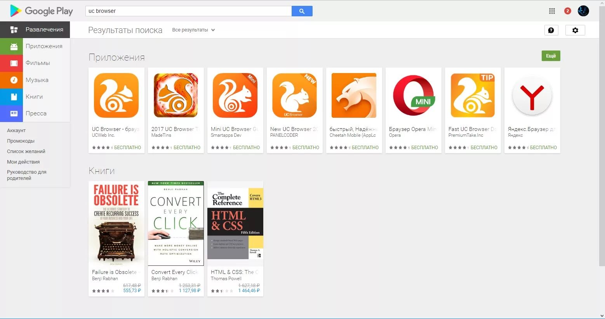Click the UCWeb Inc. developer name
The image size is (605, 319).
pyautogui.click(x=103, y=135)
